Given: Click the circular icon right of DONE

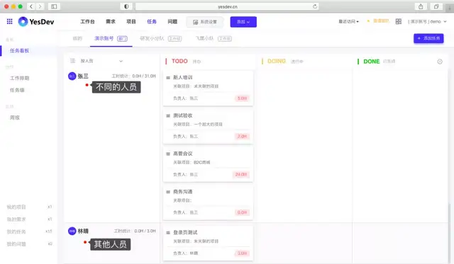Looking at the screenshot, I should (440, 62).
